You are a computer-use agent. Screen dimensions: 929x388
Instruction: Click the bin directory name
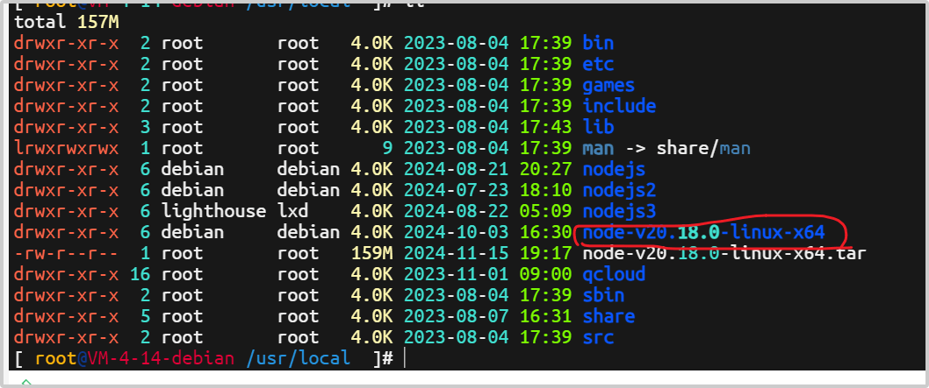point(598,43)
